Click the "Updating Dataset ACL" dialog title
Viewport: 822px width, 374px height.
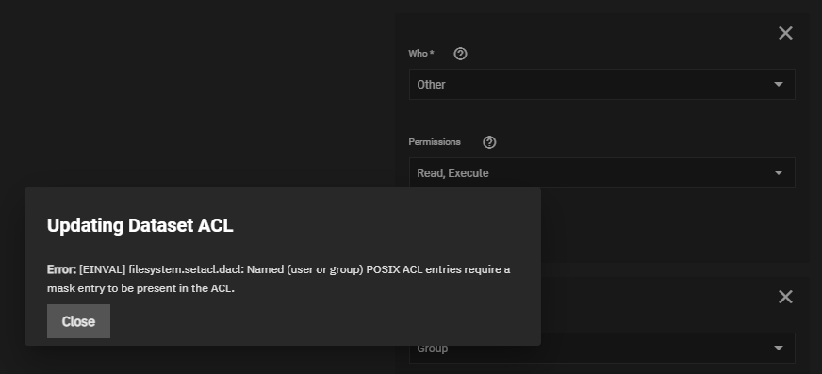coord(140,225)
